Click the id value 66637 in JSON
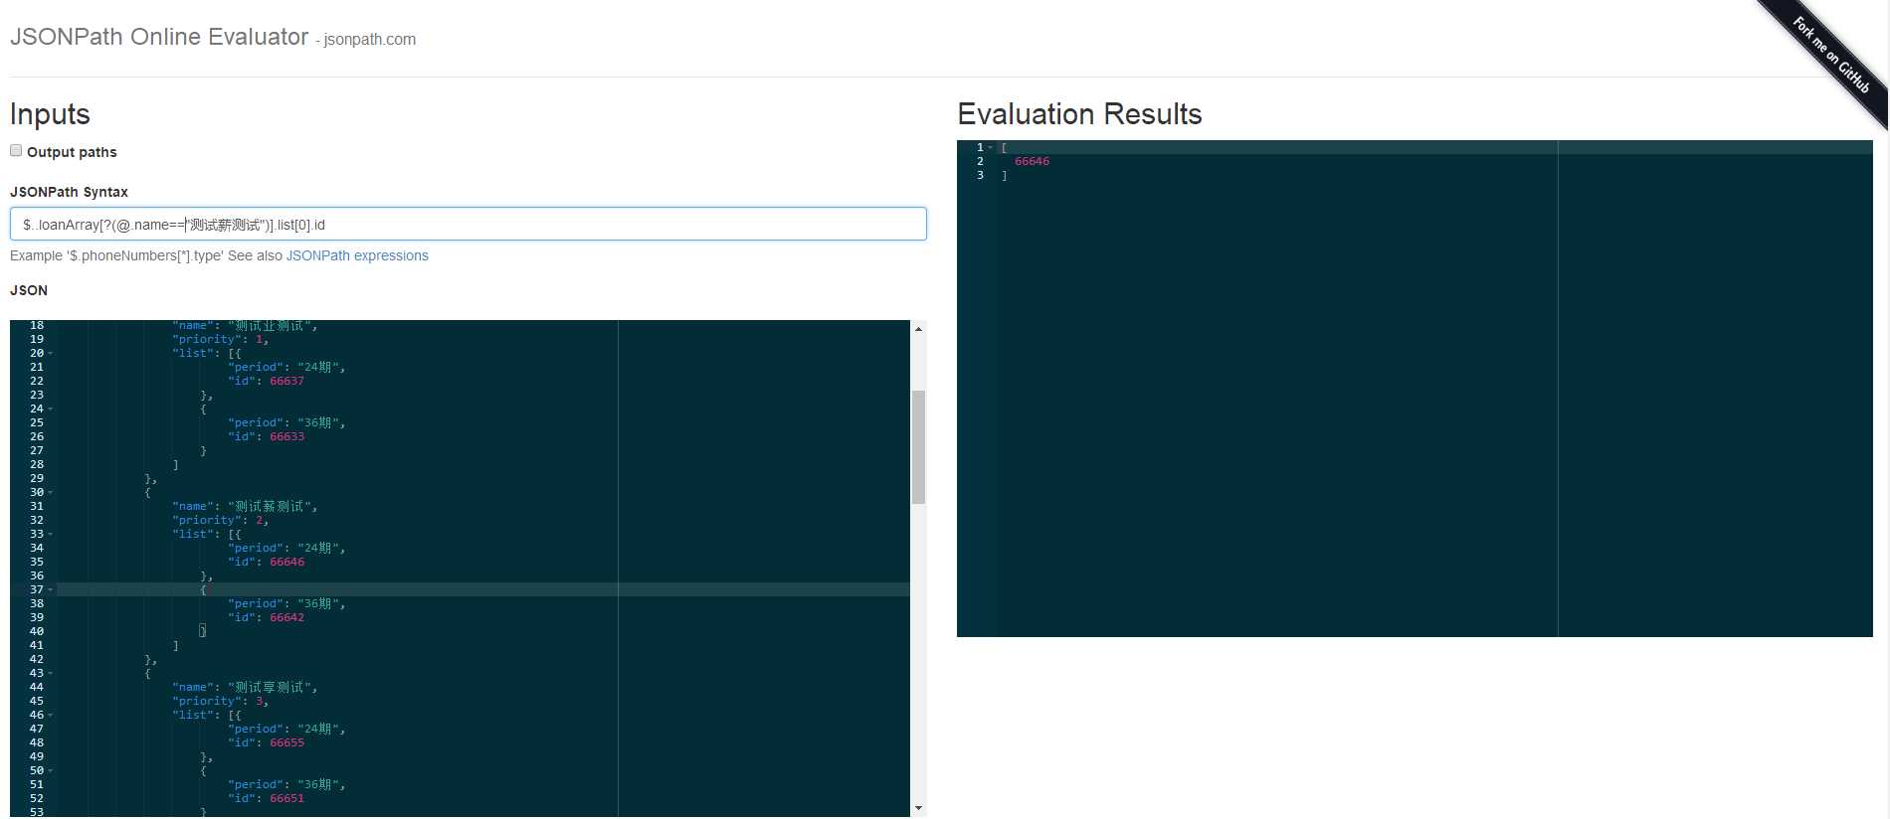 tap(287, 382)
